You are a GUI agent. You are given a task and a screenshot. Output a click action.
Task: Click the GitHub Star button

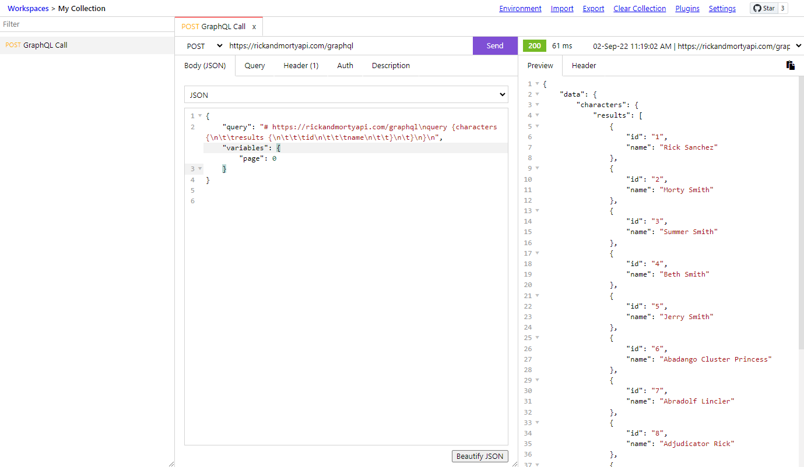764,8
